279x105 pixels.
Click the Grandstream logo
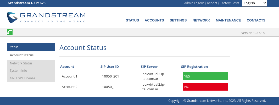click(46, 18)
